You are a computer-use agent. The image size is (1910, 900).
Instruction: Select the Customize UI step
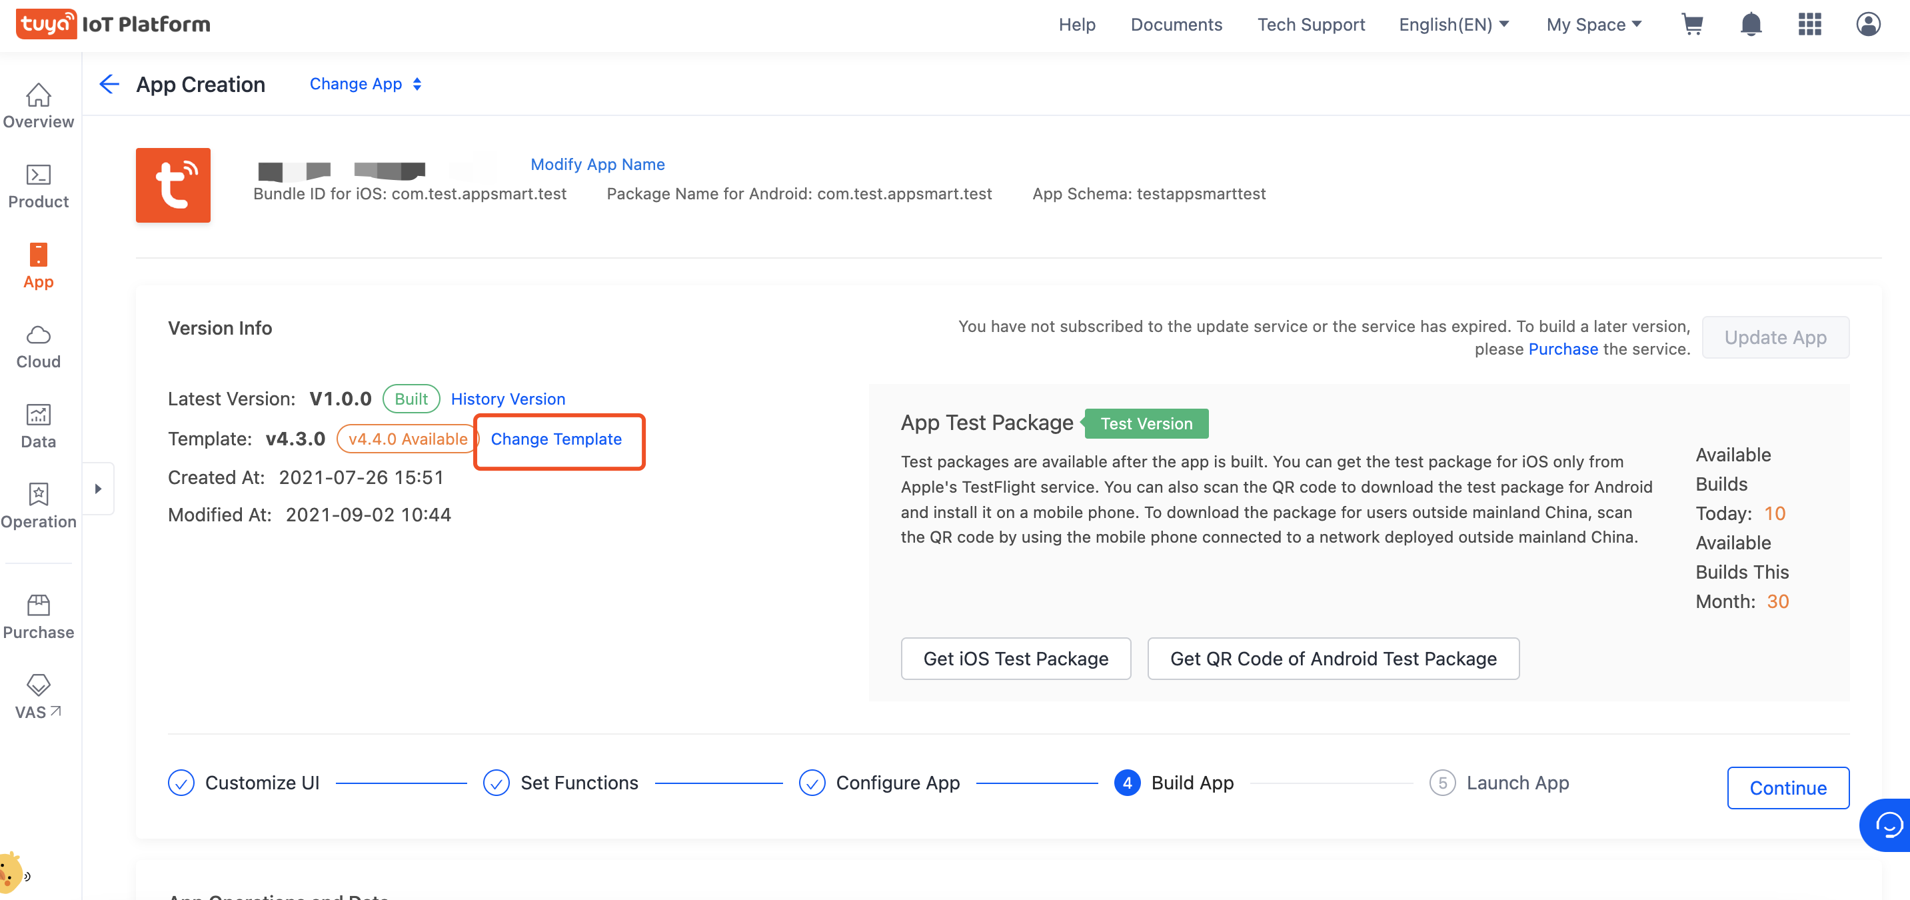(244, 782)
